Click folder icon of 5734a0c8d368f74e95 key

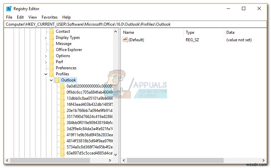(x=62, y=147)
